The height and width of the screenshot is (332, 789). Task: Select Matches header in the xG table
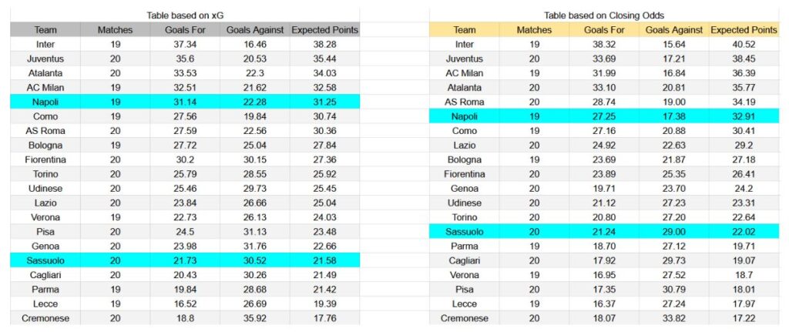point(115,30)
